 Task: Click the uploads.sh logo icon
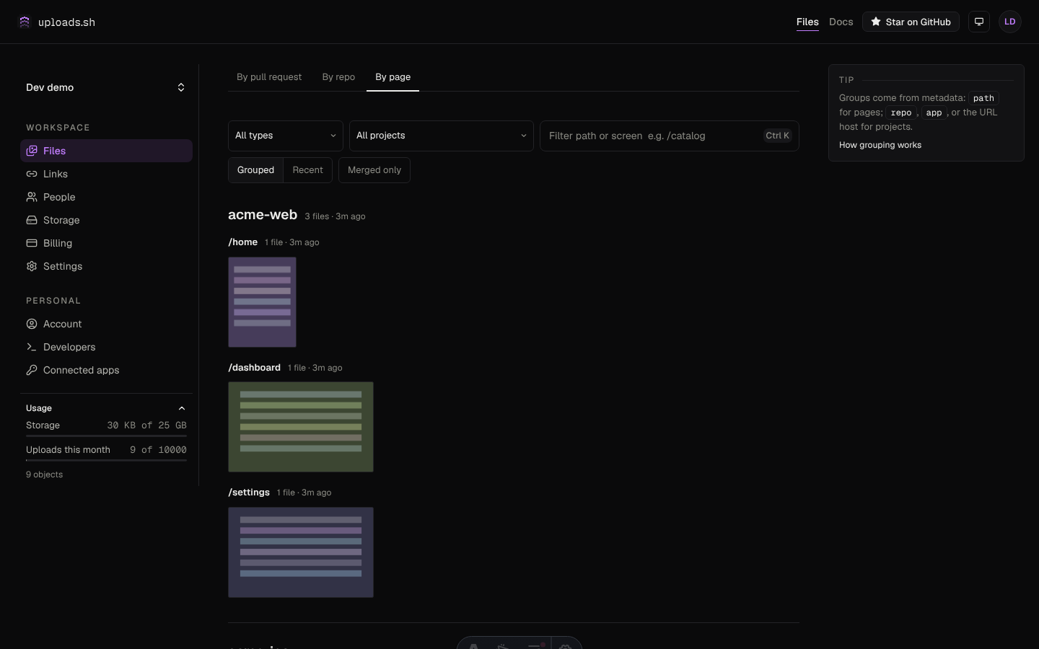point(25,22)
